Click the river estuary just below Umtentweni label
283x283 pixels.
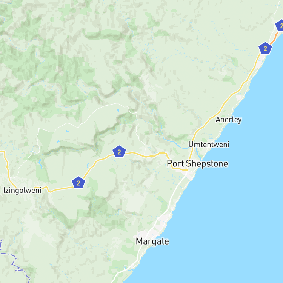pyautogui.click(x=198, y=154)
